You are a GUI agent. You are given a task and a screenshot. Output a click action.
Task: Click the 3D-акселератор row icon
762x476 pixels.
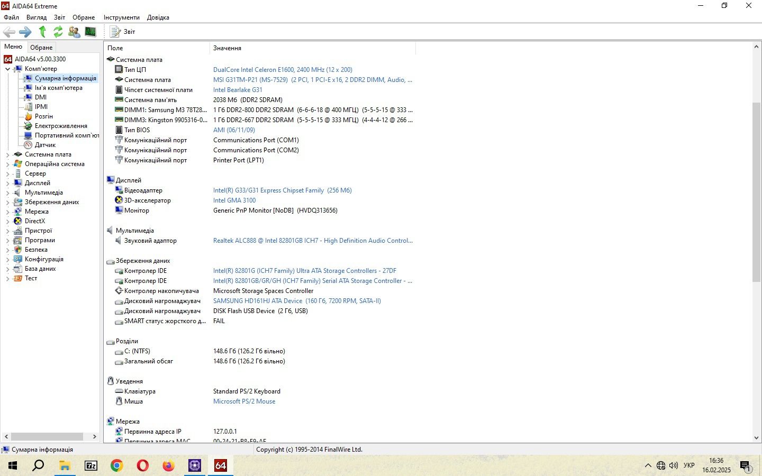coord(119,200)
